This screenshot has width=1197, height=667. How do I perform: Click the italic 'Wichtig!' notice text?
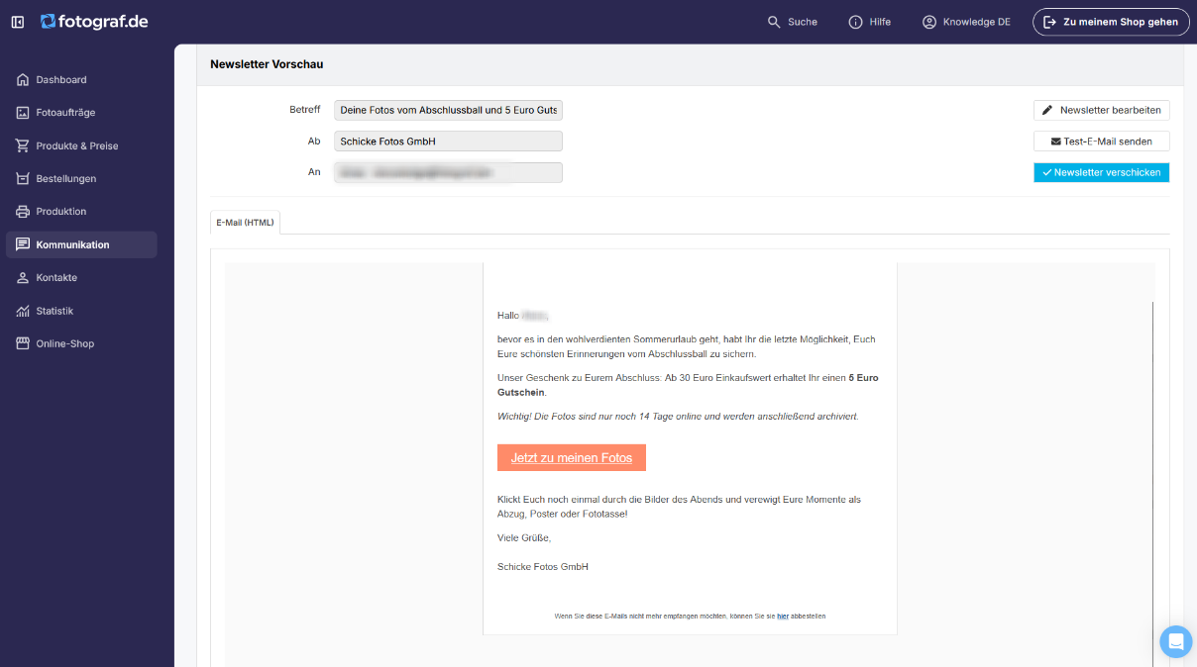tap(678, 417)
